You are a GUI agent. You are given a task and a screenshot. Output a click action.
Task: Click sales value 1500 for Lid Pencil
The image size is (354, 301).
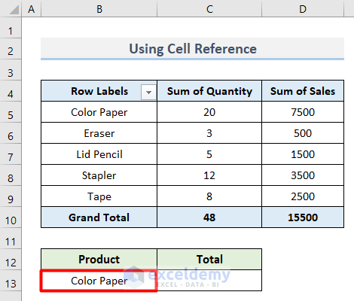303,154
